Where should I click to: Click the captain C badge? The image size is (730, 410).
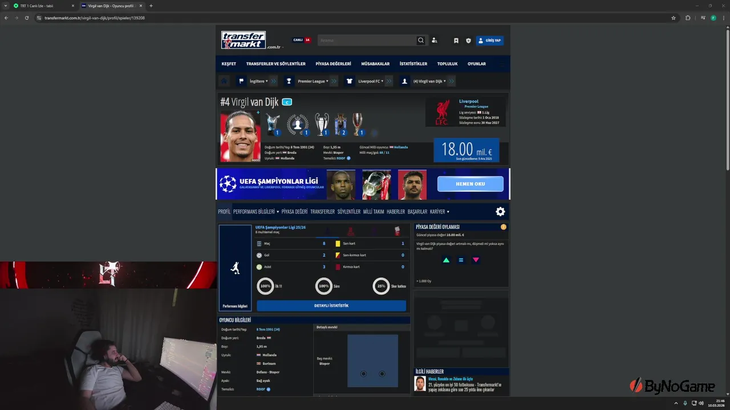click(x=287, y=102)
